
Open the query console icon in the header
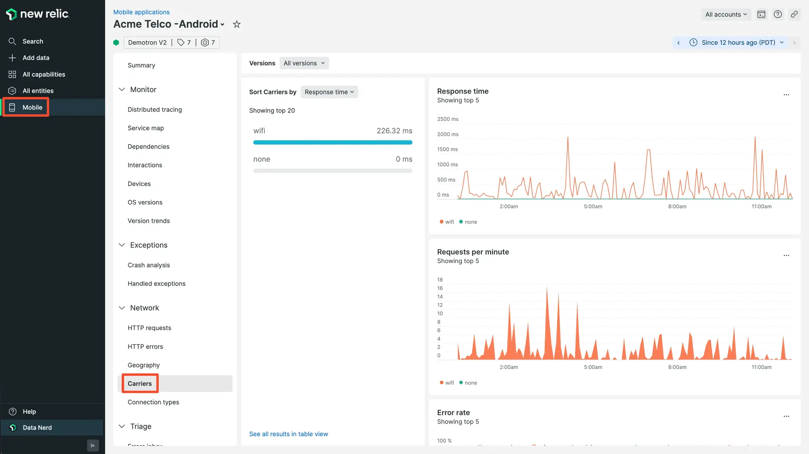click(761, 14)
